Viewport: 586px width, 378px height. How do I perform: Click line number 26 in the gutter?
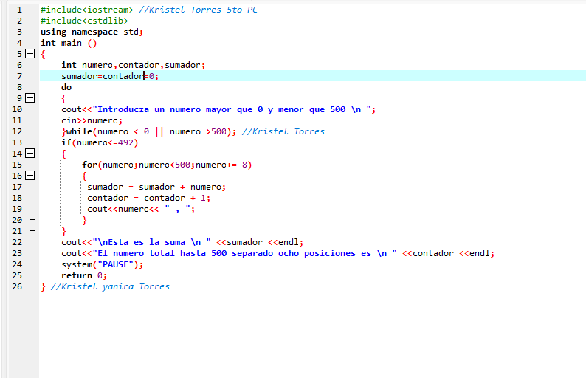pyautogui.click(x=17, y=286)
